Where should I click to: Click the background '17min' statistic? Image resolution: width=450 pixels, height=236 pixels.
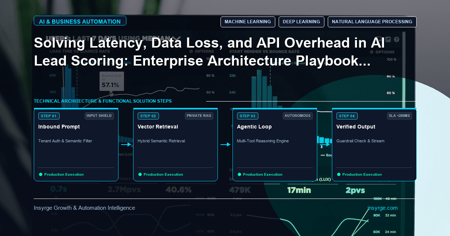[299, 190]
